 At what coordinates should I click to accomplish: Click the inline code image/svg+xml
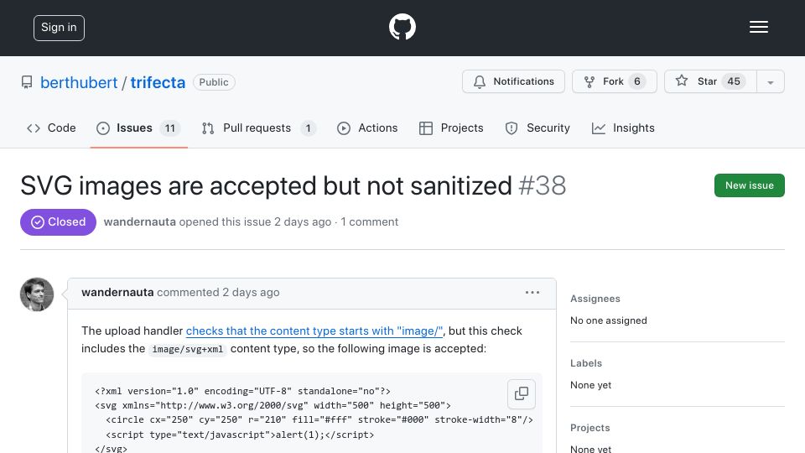pos(187,349)
